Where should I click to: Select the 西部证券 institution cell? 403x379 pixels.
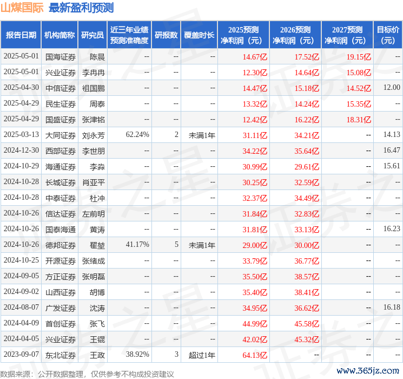61,151
